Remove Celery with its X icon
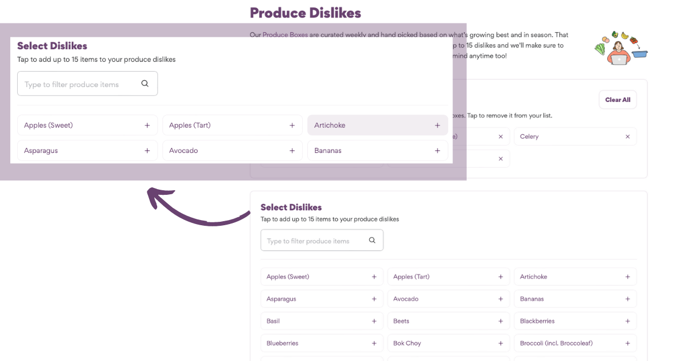 click(627, 137)
